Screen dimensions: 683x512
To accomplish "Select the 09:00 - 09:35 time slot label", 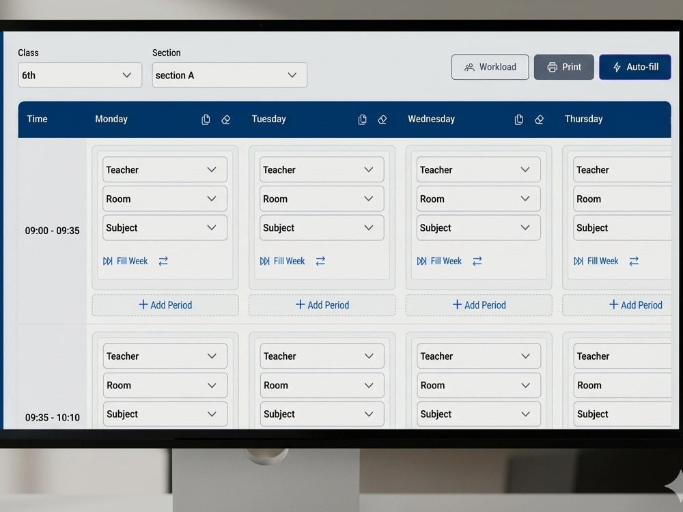I will (x=53, y=230).
